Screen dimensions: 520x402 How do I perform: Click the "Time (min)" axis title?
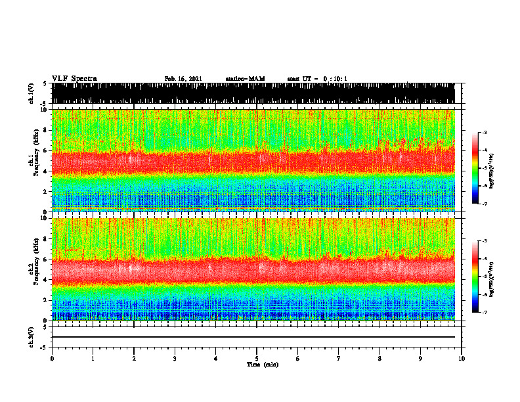(263, 365)
